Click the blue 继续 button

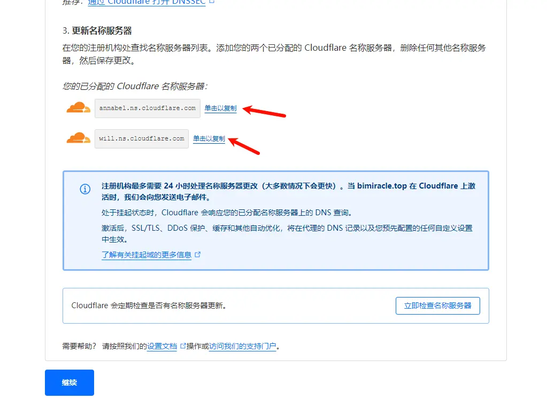(70, 382)
